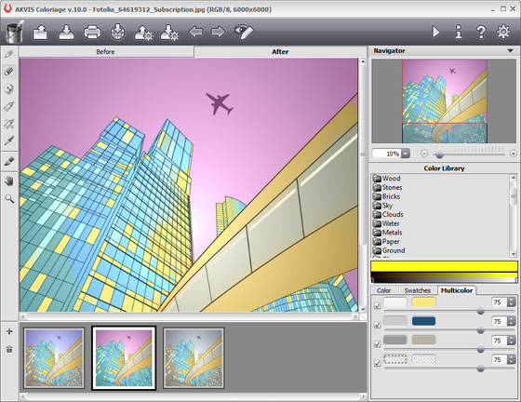Select the pink-sky second variant thumbnail

[124, 358]
